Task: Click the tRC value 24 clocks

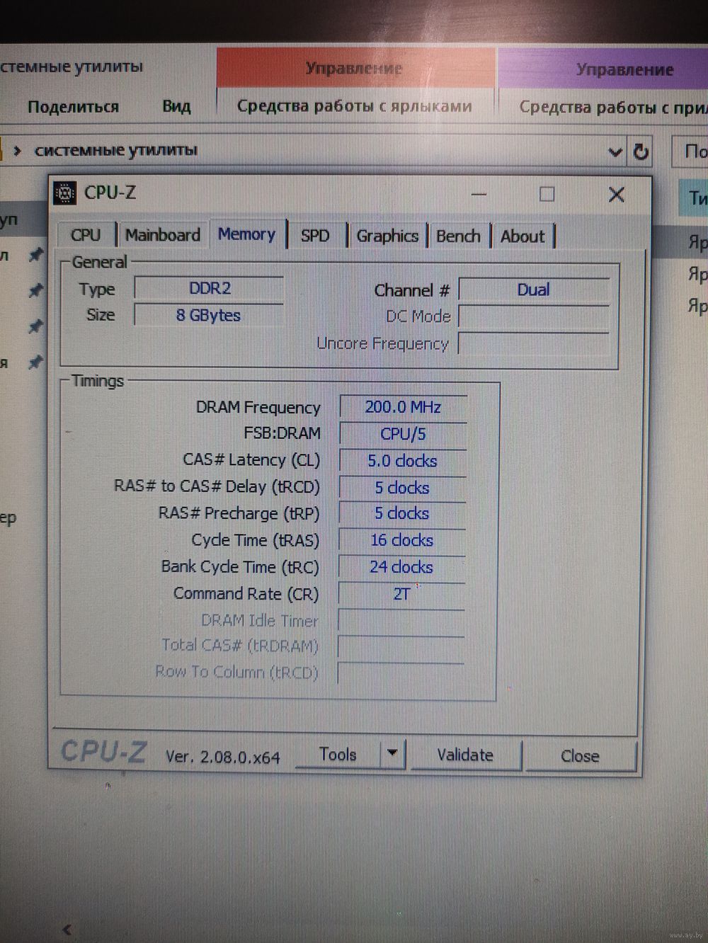Action: 401,567
